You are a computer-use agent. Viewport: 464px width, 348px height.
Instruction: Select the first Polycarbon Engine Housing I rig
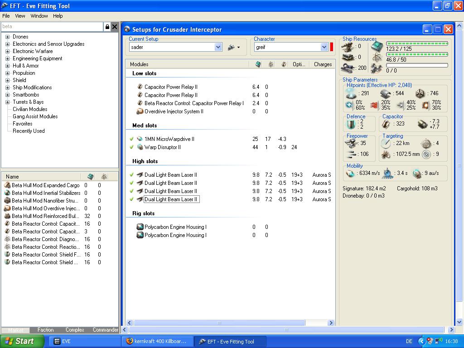(x=175, y=227)
